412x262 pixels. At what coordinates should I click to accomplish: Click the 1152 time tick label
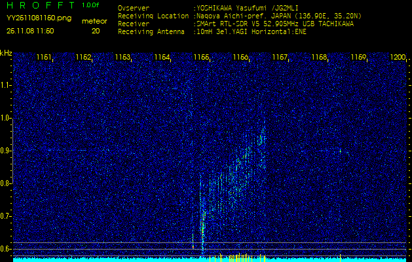point(84,57)
